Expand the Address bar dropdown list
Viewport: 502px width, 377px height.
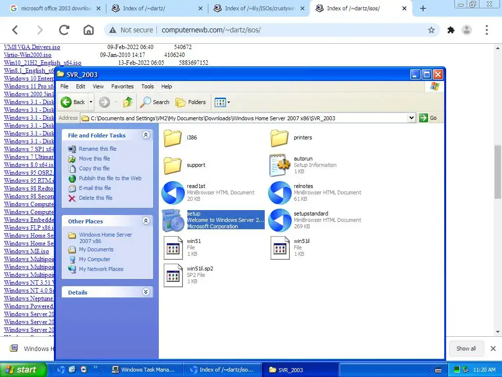click(x=411, y=118)
